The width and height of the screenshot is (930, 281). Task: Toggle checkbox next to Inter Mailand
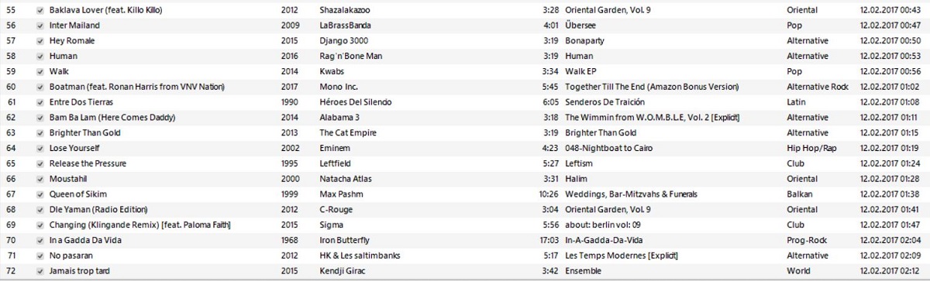click(40, 26)
